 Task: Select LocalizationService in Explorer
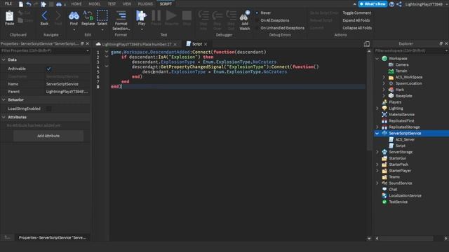[x=405, y=196]
